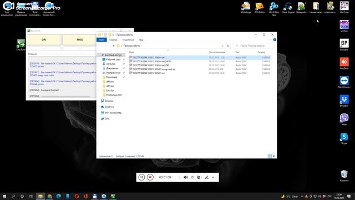Switch Explorer to large icons view
This screenshot has height=200, width=355.
tap(273, 156)
